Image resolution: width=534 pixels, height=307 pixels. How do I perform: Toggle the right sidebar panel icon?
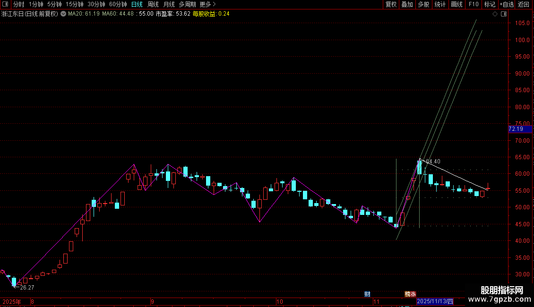point(504,14)
